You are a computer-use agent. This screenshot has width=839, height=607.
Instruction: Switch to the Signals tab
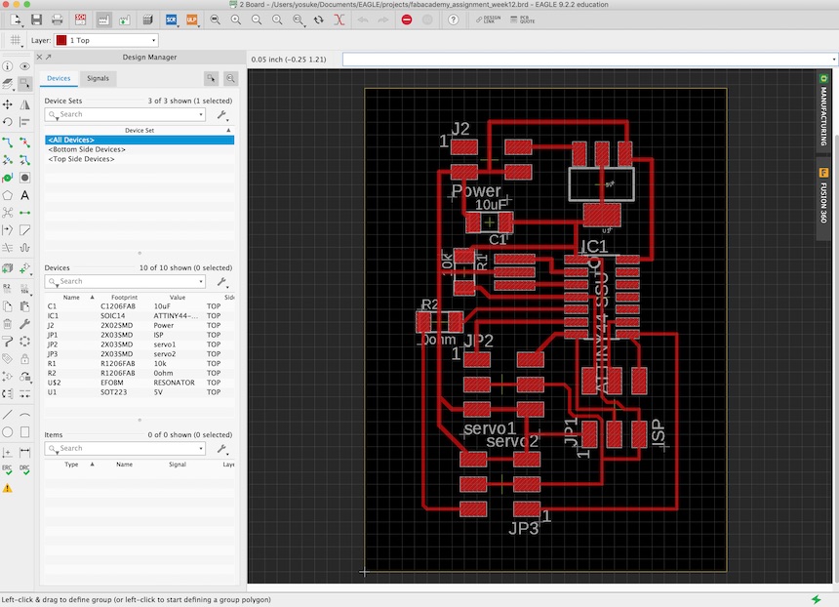(x=98, y=78)
